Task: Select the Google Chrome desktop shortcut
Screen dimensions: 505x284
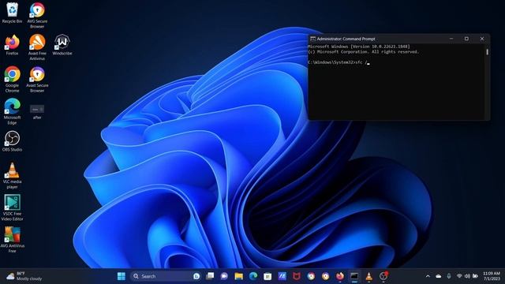Action: 13,79
